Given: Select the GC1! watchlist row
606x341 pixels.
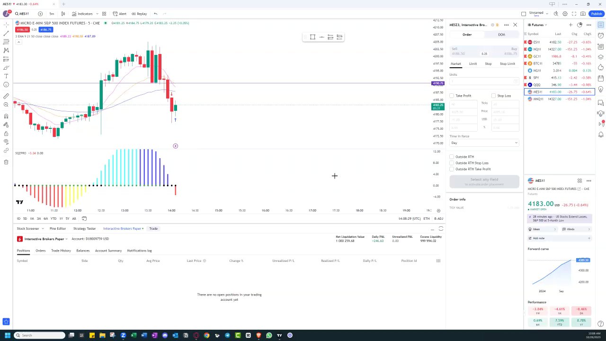Looking at the screenshot, I should [559, 56].
